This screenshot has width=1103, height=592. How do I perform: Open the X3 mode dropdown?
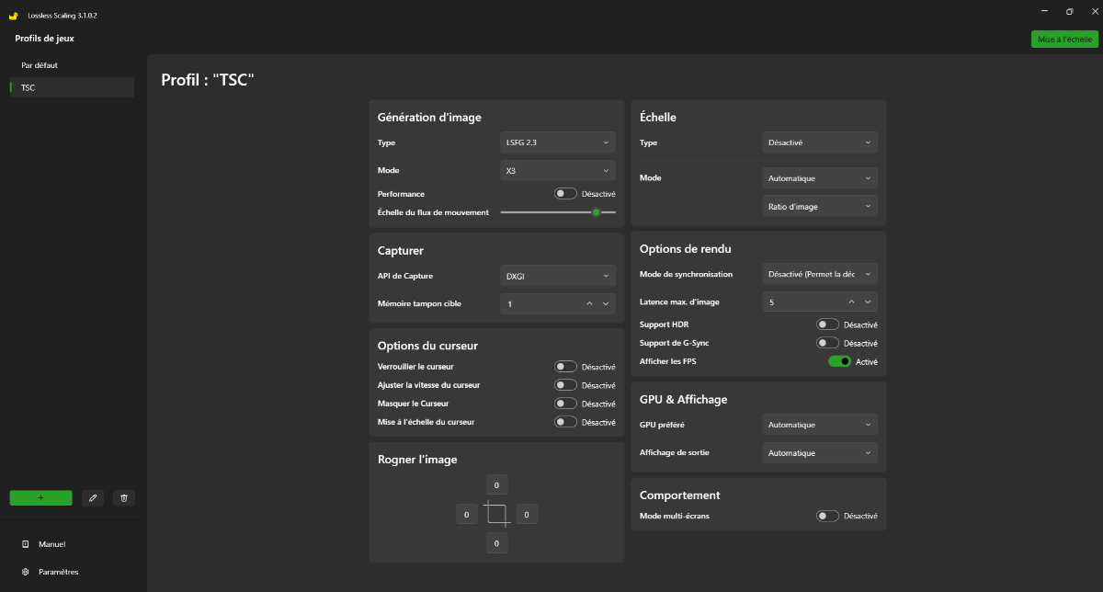(x=558, y=170)
